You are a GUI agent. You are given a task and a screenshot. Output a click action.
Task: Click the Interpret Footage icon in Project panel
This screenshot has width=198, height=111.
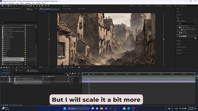[1, 68]
